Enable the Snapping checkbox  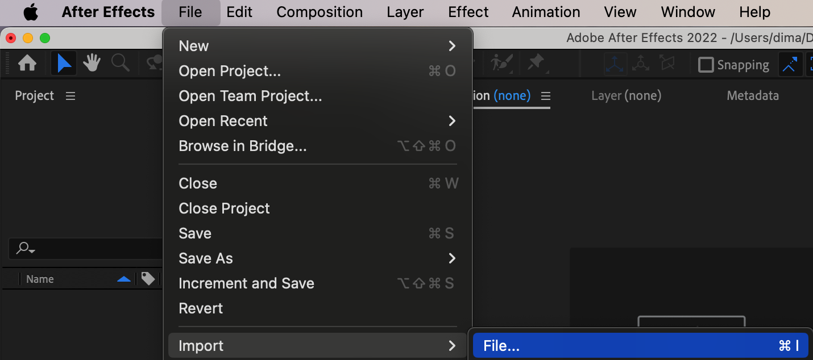(706, 65)
